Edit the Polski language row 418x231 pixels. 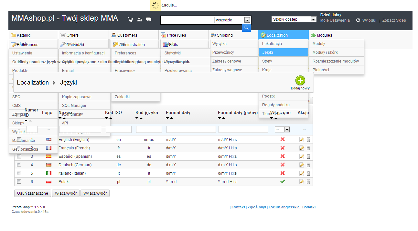302,182
